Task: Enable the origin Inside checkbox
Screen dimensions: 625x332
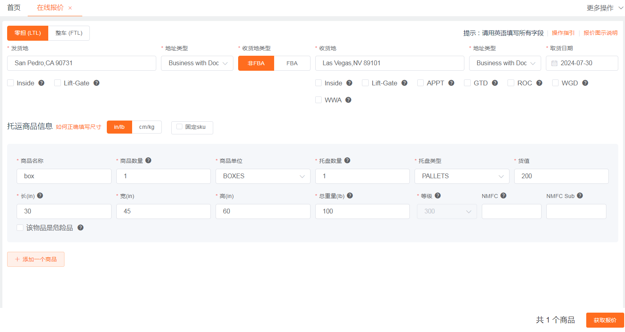Action: 11,83
